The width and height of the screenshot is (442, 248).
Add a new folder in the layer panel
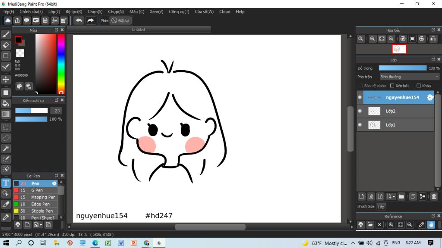click(401, 196)
